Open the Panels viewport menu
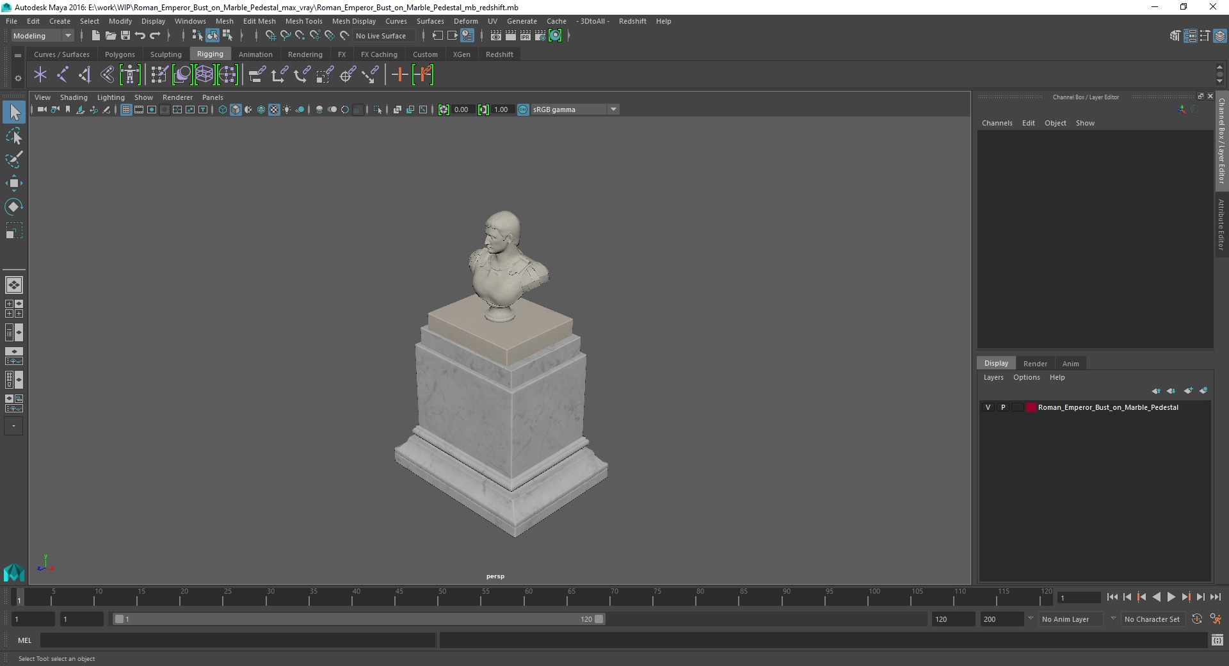 coord(213,97)
